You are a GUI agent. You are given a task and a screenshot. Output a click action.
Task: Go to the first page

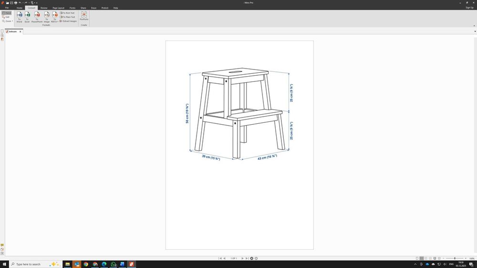pyautogui.click(x=220, y=258)
